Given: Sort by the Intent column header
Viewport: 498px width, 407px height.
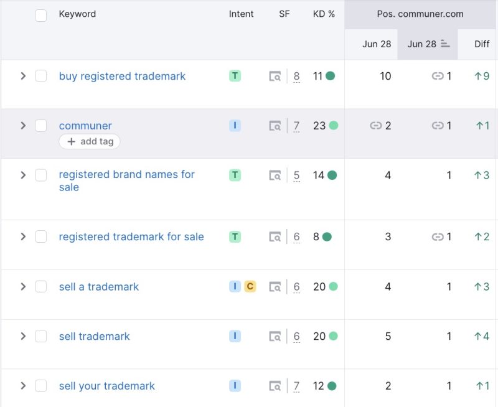Looking at the screenshot, I should click(x=241, y=14).
